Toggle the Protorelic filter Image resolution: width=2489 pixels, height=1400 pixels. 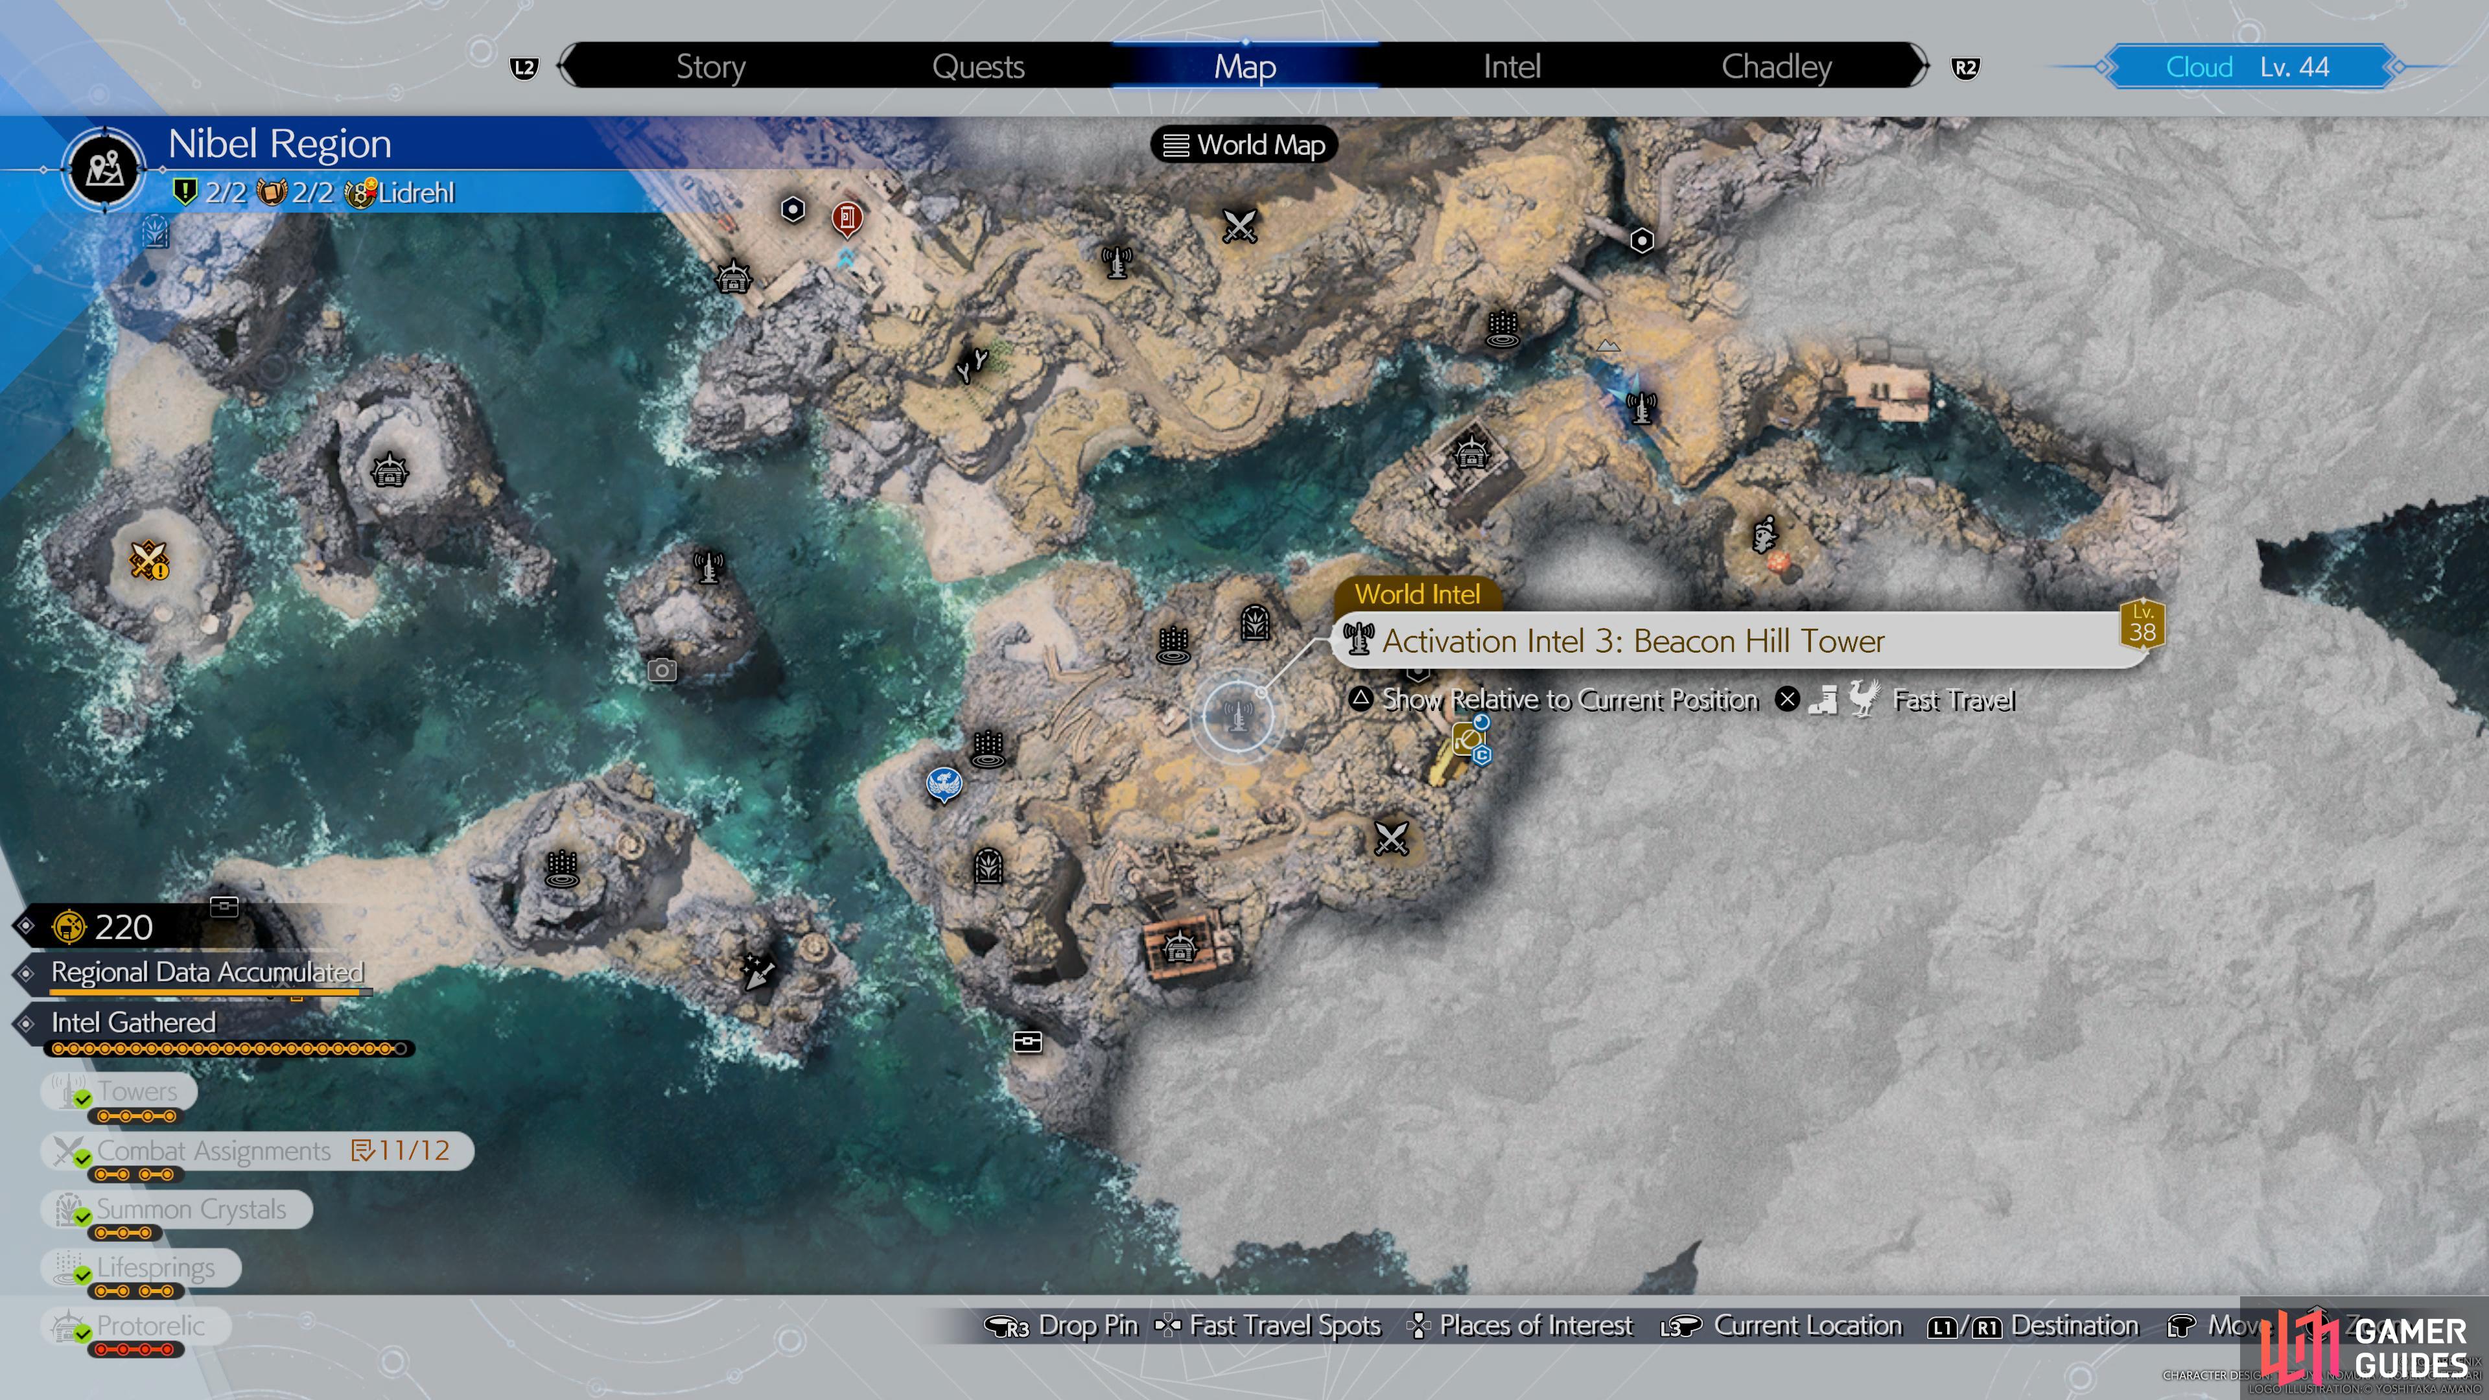coord(135,1327)
